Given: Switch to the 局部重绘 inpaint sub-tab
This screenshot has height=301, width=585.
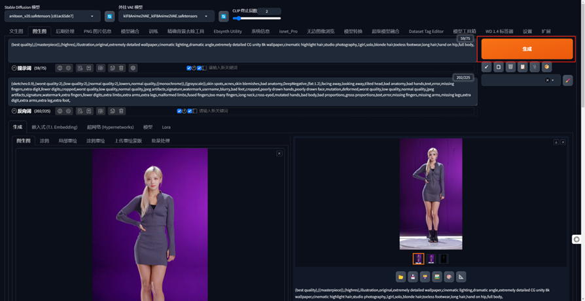Looking at the screenshot, I should [69, 141].
